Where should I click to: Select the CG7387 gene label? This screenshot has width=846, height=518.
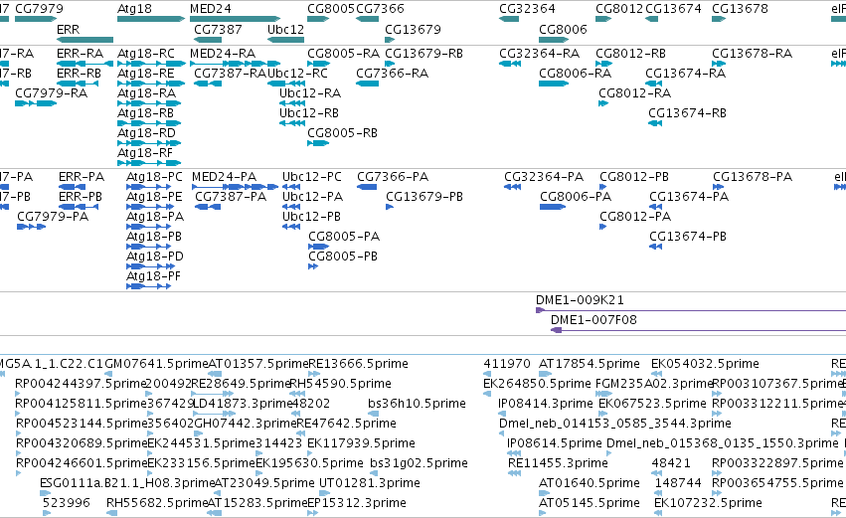point(218,29)
